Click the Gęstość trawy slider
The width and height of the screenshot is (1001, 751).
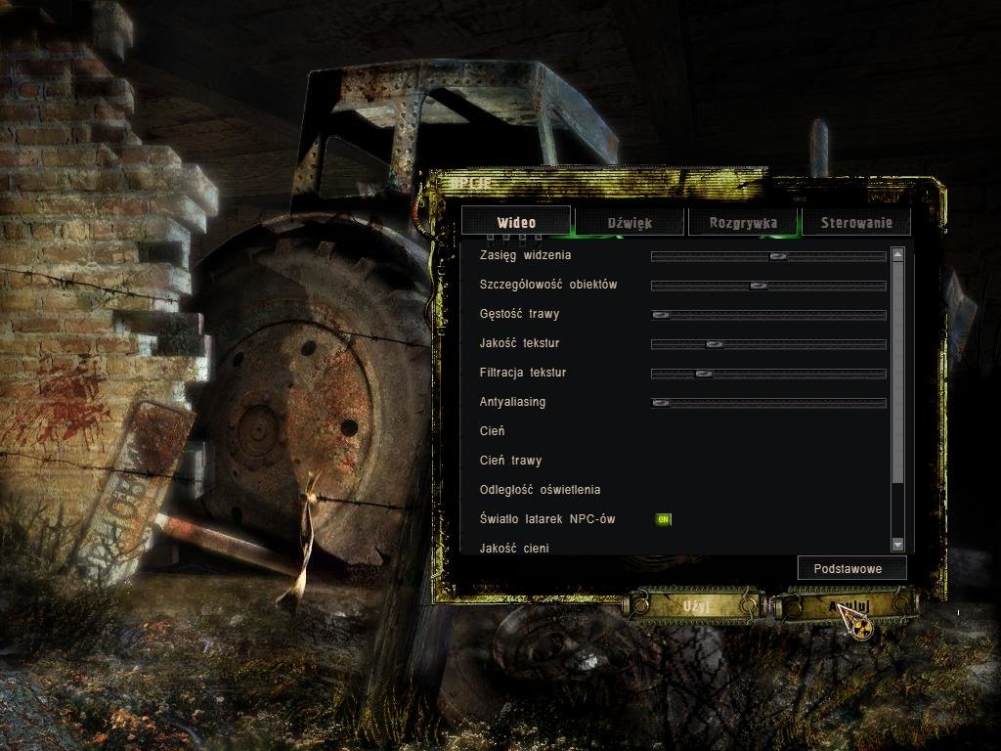(768, 315)
